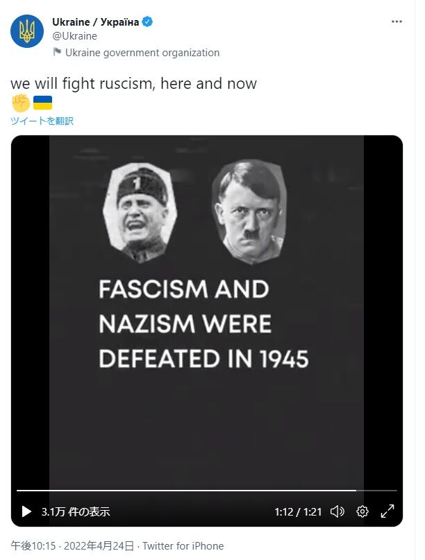Click the raised fist emoji in tweet

coord(21,103)
